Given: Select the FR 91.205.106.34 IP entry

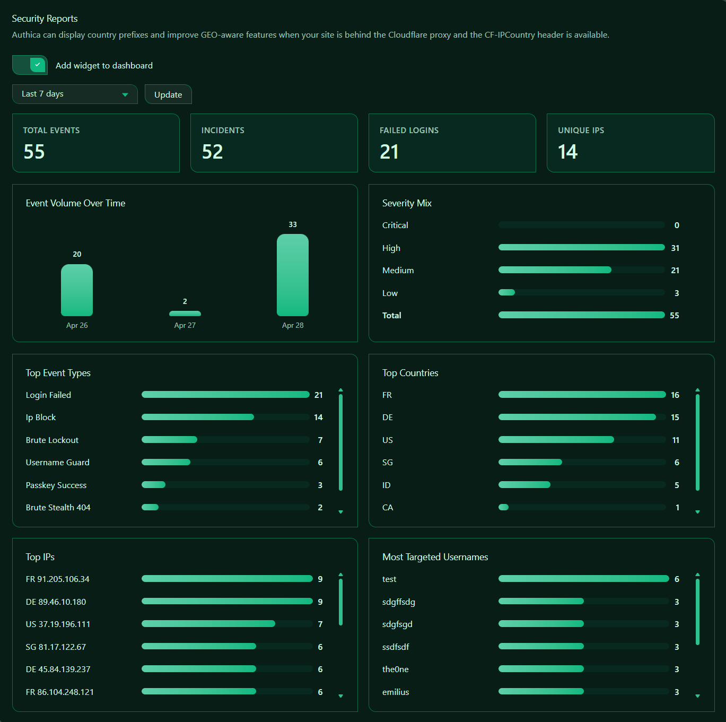Looking at the screenshot, I should [x=58, y=579].
